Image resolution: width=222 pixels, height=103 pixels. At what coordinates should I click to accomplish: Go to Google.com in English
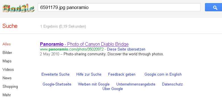pyautogui.click(x=163, y=74)
